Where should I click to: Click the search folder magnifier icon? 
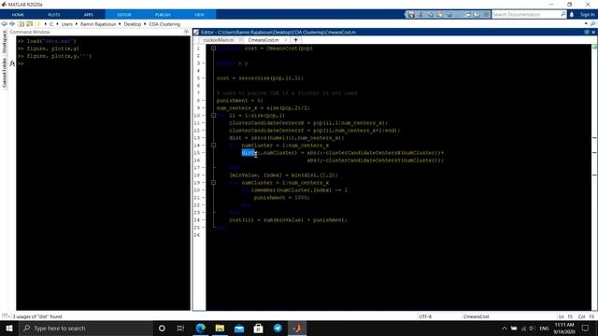pos(592,24)
